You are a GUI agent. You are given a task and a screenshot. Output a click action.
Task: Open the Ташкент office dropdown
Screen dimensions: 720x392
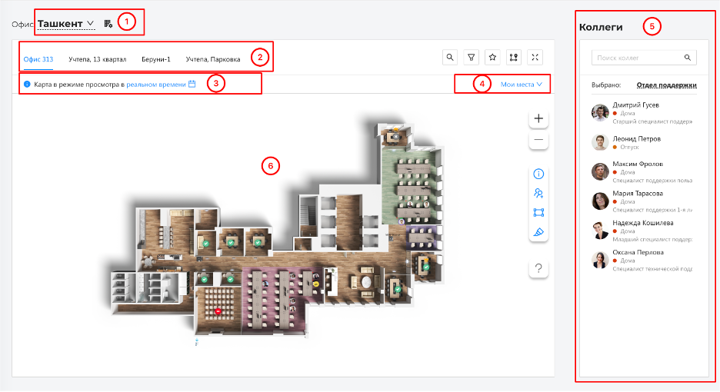pyautogui.click(x=66, y=24)
